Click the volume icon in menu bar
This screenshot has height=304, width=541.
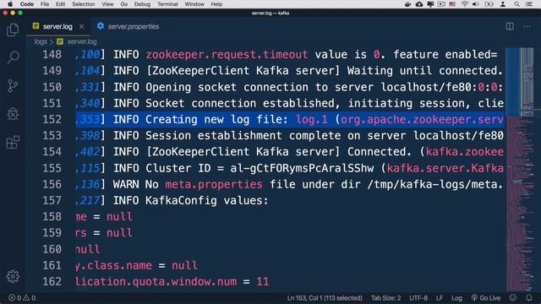click(x=476, y=4)
